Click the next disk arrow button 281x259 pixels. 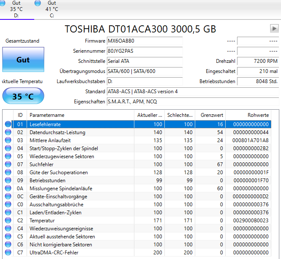tap(274, 29)
